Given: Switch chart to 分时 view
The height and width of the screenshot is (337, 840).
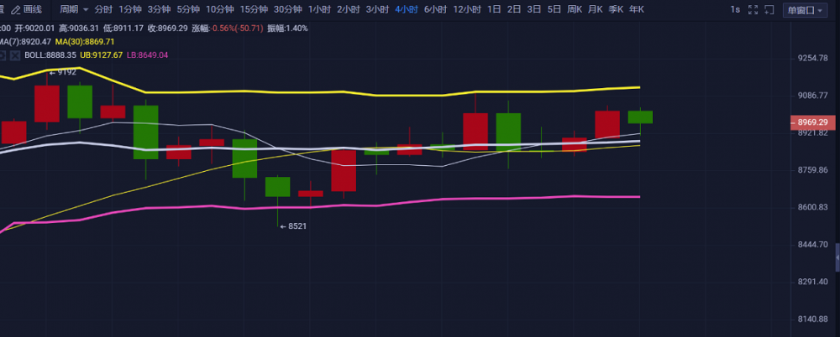Looking at the screenshot, I should coord(102,10).
